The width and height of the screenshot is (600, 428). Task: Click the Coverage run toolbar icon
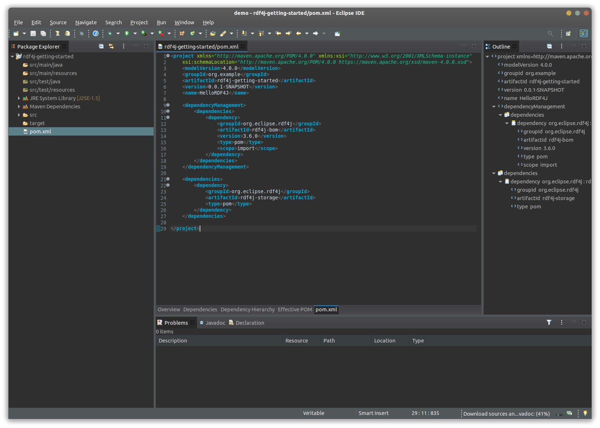[144, 33]
